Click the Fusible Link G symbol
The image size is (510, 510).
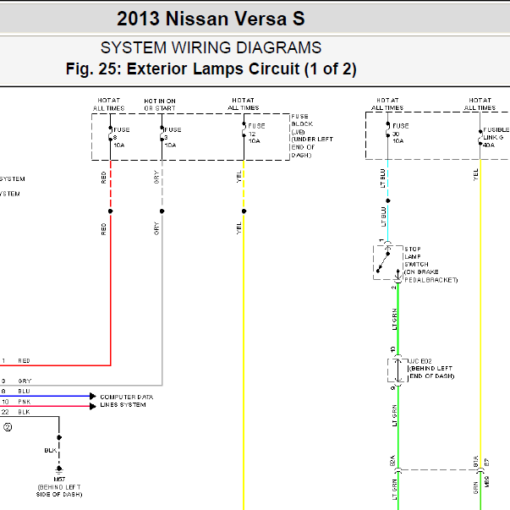480,138
